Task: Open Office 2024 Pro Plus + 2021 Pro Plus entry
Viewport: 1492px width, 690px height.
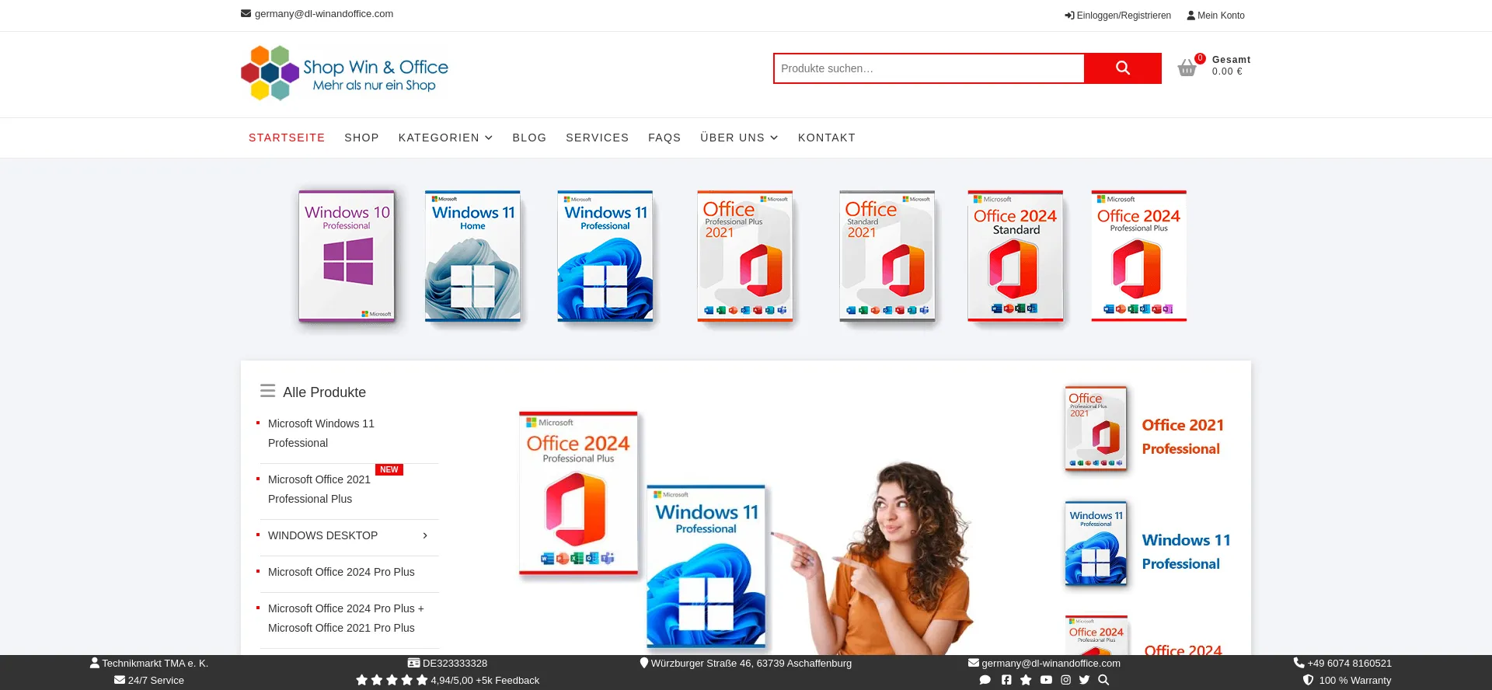Action: click(346, 618)
